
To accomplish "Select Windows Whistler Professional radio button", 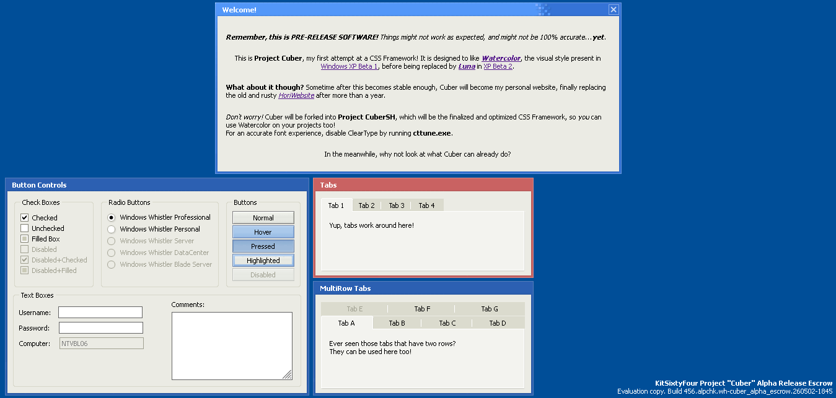I will [x=112, y=217].
